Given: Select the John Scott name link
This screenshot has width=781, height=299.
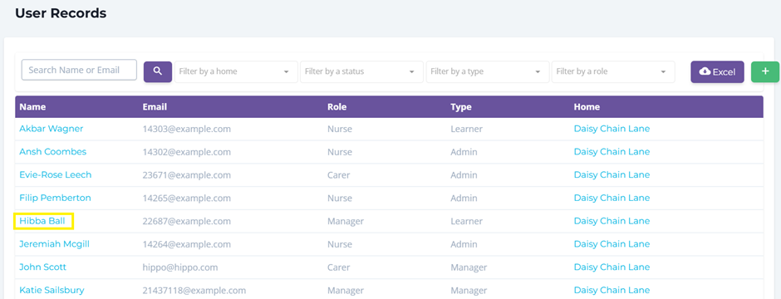Looking at the screenshot, I should pos(43,267).
